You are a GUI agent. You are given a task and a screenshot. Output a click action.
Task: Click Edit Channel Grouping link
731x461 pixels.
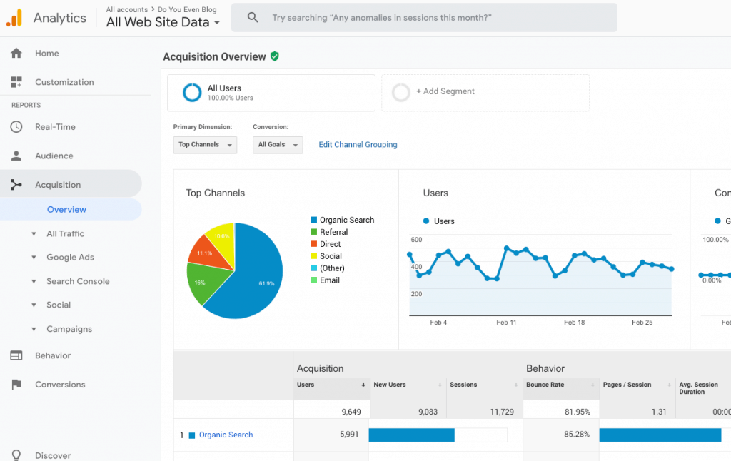pos(358,144)
